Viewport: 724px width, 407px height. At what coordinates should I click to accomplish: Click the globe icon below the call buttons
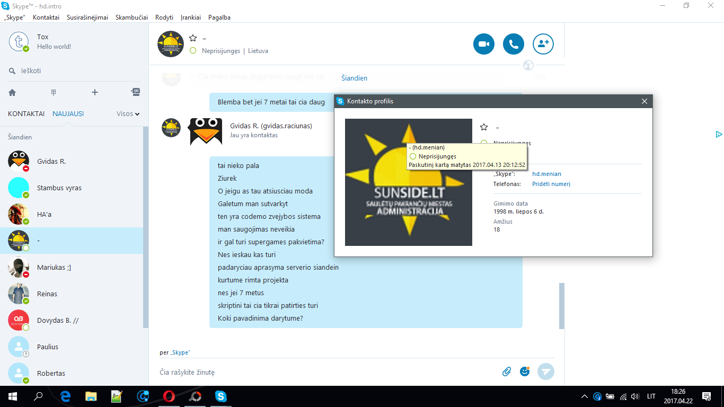(x=528, y=65)
